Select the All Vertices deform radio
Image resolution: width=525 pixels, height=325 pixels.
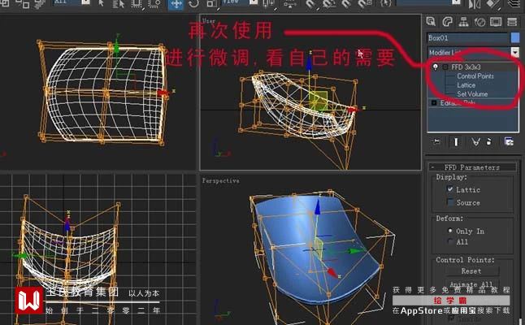450,241
